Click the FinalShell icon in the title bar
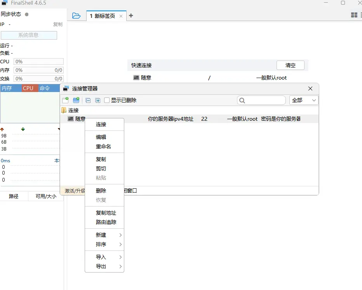This screenshot has width=362, height=290. [4, 3]
